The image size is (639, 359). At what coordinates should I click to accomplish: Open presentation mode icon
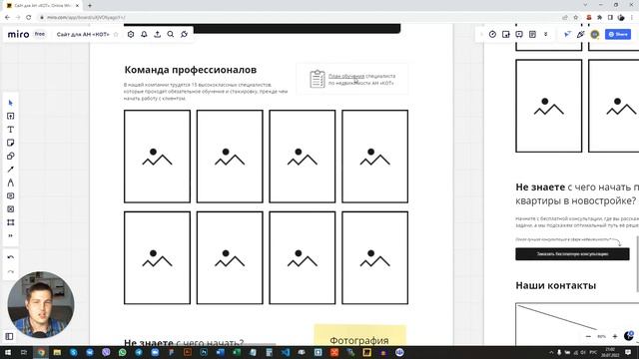coord(519,35)
